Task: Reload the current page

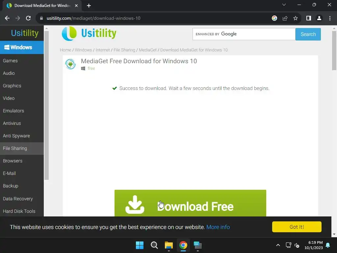Action: coord(28,18)
